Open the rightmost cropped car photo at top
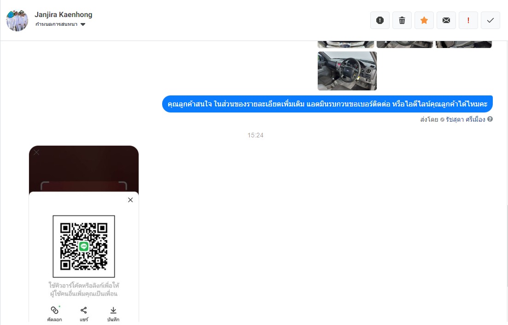Viewport: 508px width, 325px height. pyautogui.click(x=464, y=44)
